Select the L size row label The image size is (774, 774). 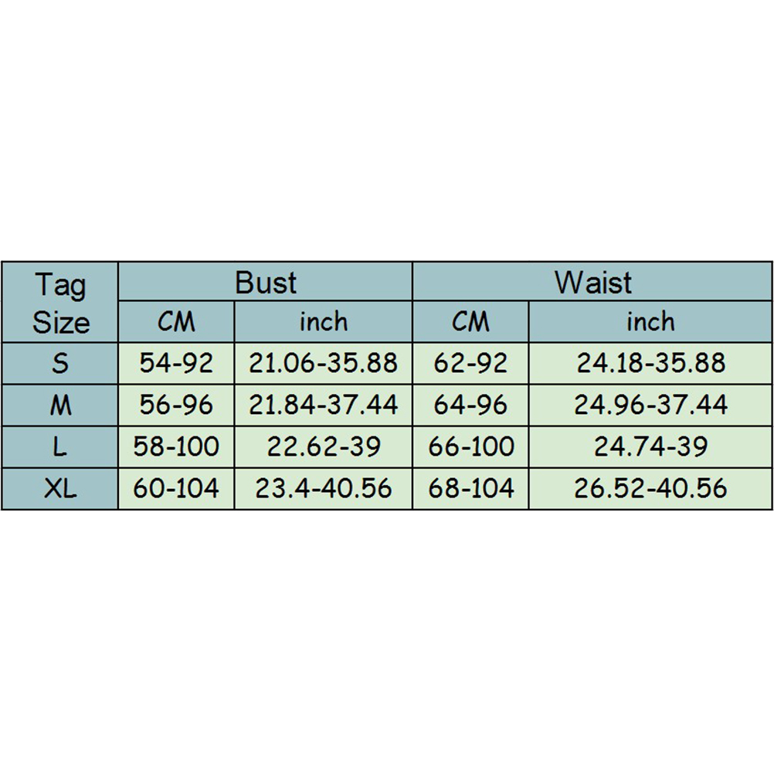pos(60,446)
